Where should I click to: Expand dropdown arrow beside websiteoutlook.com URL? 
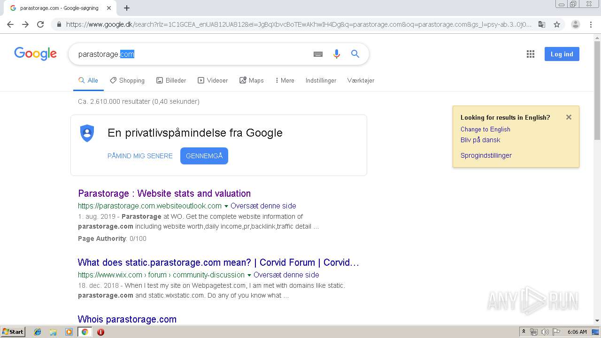tap(226, 206)
